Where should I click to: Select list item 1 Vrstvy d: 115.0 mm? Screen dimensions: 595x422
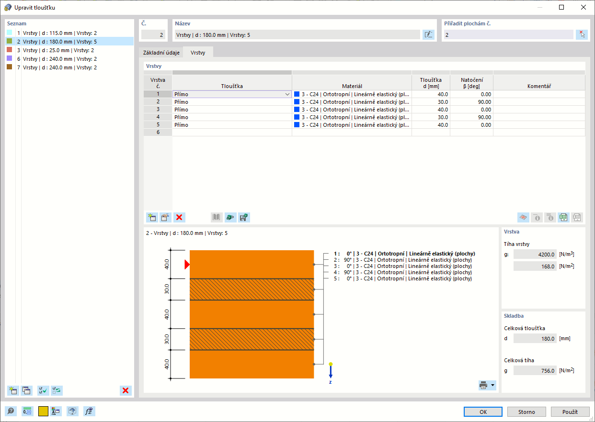69,33
